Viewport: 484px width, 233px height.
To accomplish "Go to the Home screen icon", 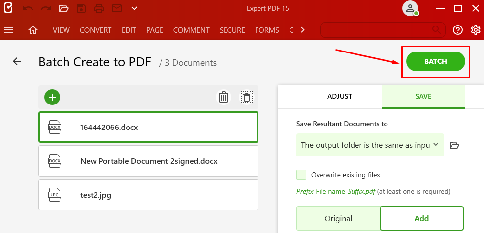I will [32, 30].
